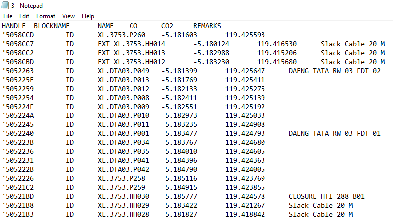Viewport: 393px width, 224px height.
Task: Click name EXT XL.3753.HH013
Action: 131,53
